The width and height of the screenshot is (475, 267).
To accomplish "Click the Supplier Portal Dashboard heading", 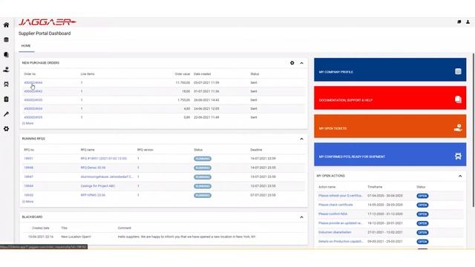I will [45, 33].
